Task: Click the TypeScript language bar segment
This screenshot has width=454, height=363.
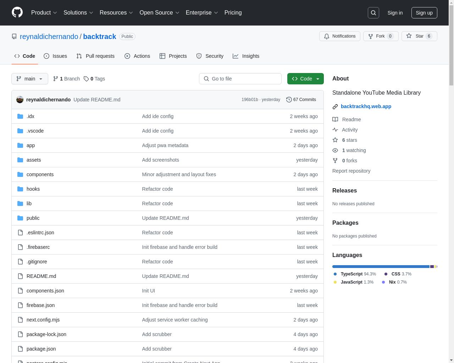Action: click(381, 267)
